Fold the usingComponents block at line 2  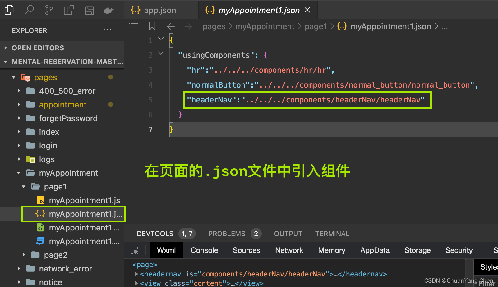[161, 53]
